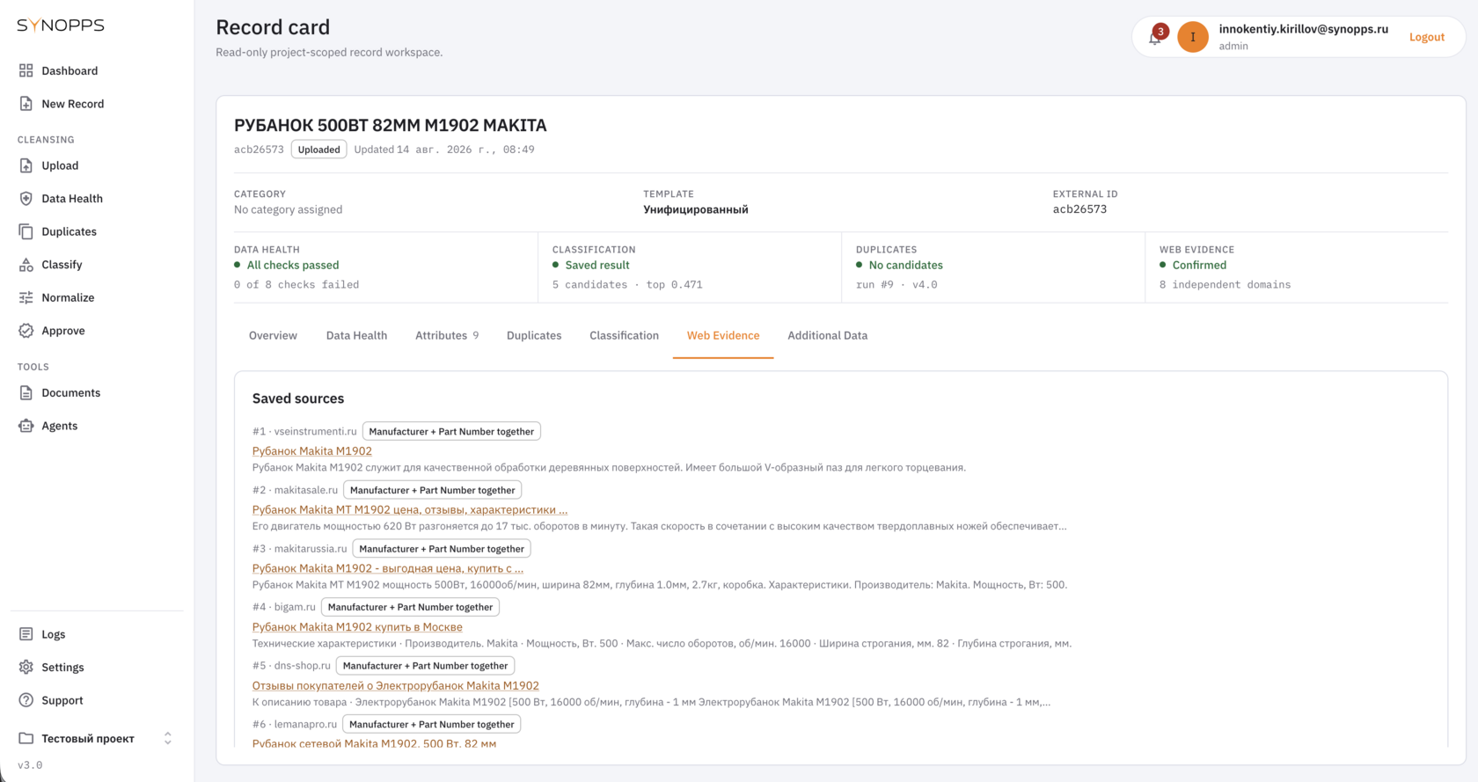
Task: Select the Web Evidence tab
Action: [723, 335]
